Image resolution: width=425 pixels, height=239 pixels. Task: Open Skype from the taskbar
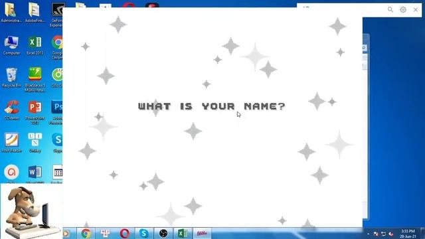[x=144, y=233]
